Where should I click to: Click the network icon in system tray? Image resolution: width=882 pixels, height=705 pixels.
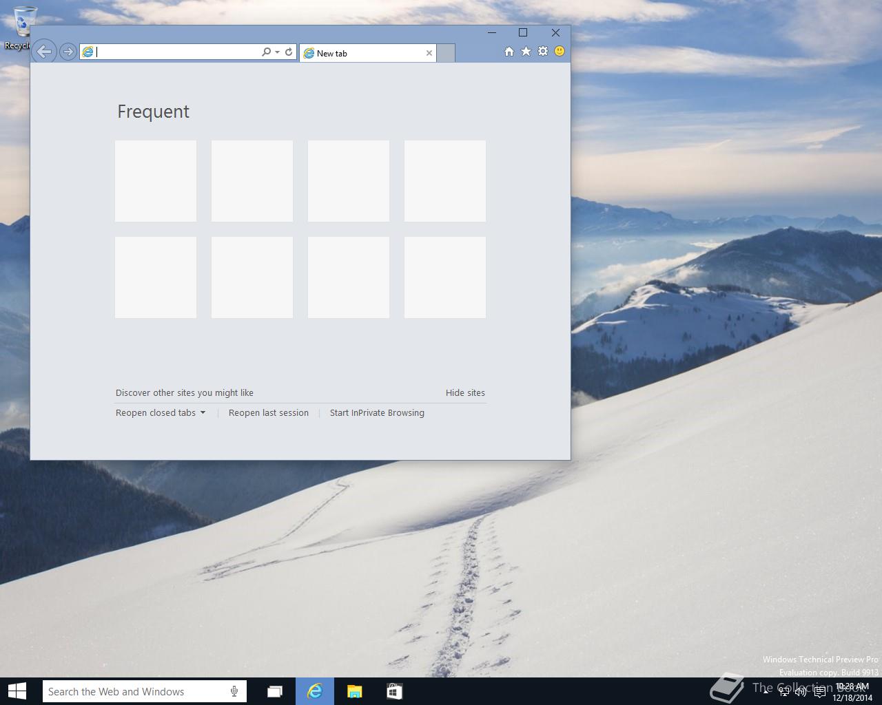coord(784,691)
